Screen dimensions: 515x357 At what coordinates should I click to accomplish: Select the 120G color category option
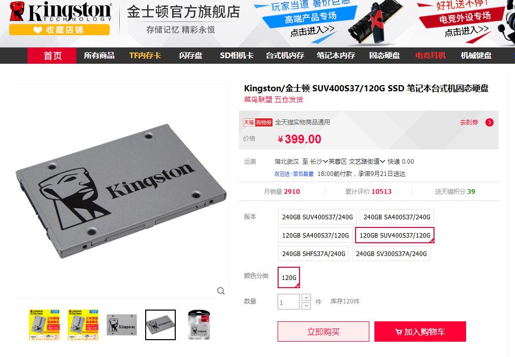pos(289,277)
